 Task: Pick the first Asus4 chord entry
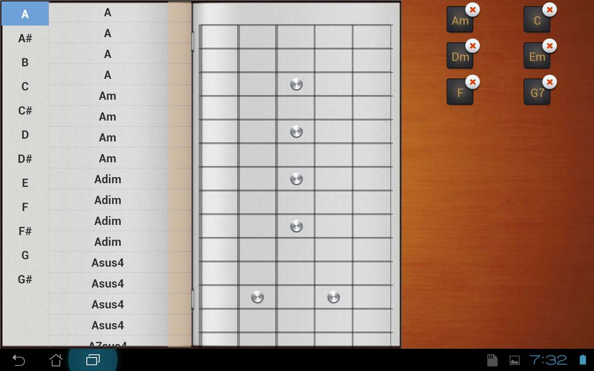click(108, 262)
